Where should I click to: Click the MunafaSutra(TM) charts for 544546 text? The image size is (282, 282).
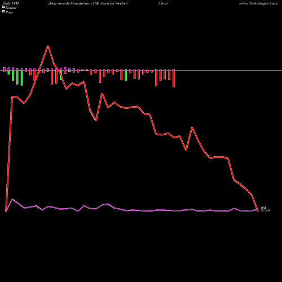(99, 3)
